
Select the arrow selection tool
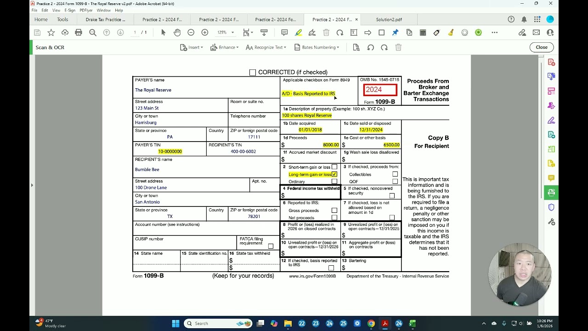[163, 33]
